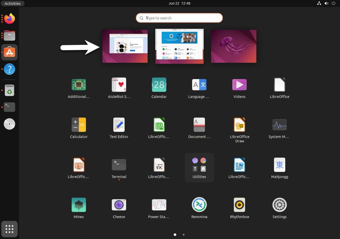Launch Rhythmbox music player
The image size is (340, 239).
pos(239,208)
